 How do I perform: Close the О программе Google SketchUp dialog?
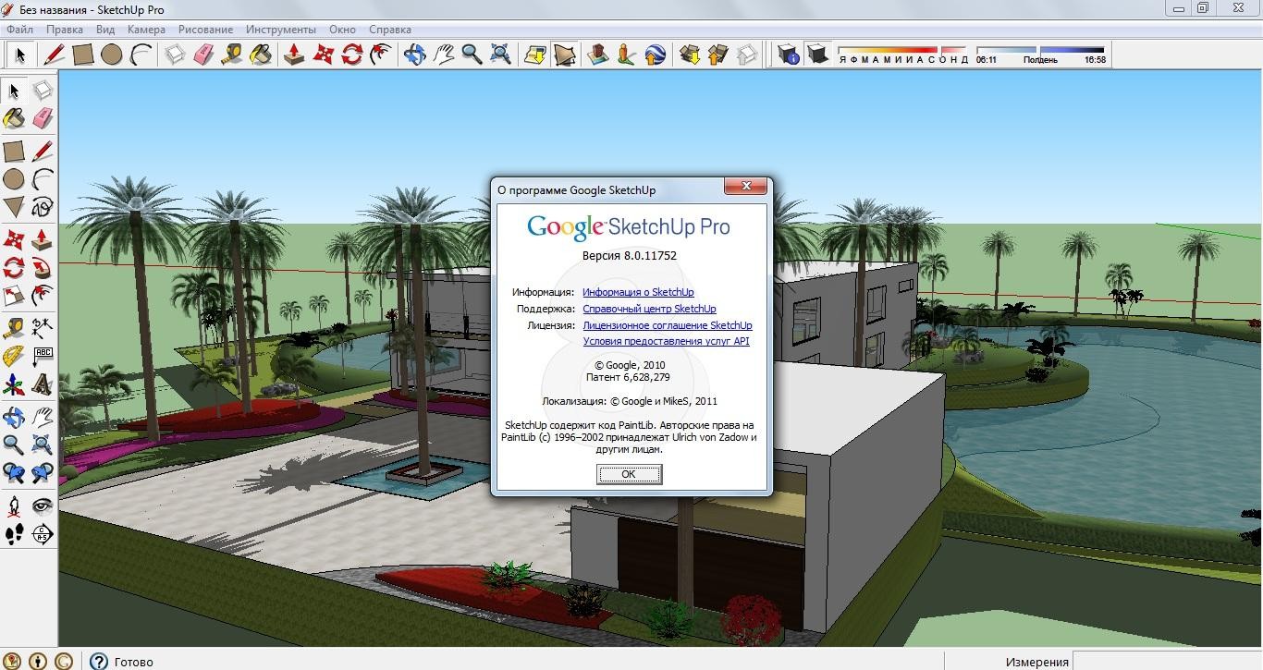[x=744, y=187]
